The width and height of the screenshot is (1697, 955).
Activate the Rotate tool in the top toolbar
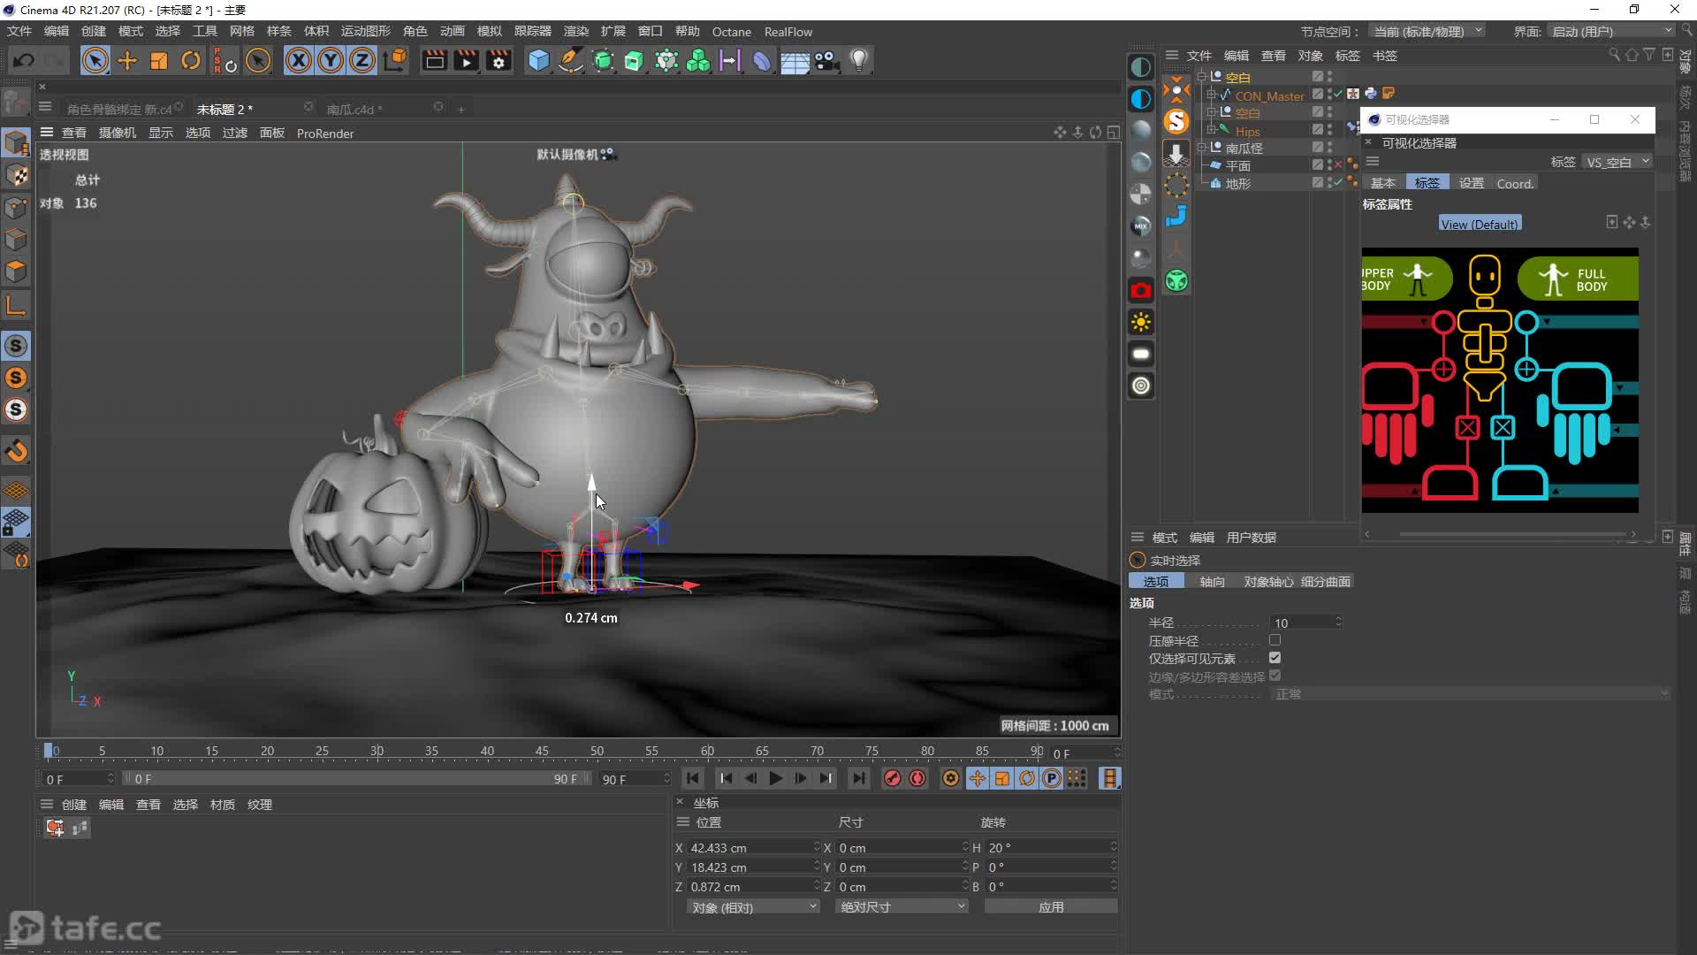191,60
